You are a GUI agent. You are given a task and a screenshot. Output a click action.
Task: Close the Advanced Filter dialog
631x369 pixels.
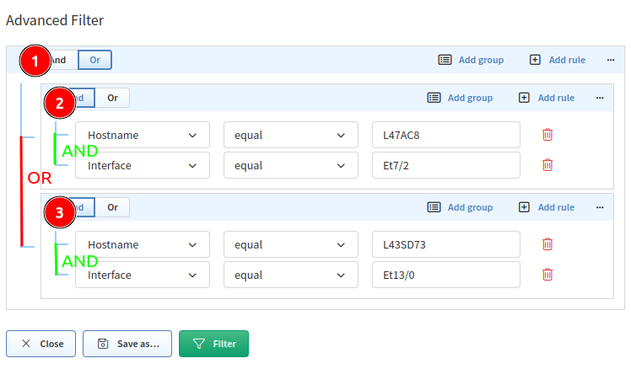pos(40,344)
